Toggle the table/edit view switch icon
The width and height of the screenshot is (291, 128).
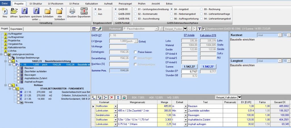tap(97, 29)
